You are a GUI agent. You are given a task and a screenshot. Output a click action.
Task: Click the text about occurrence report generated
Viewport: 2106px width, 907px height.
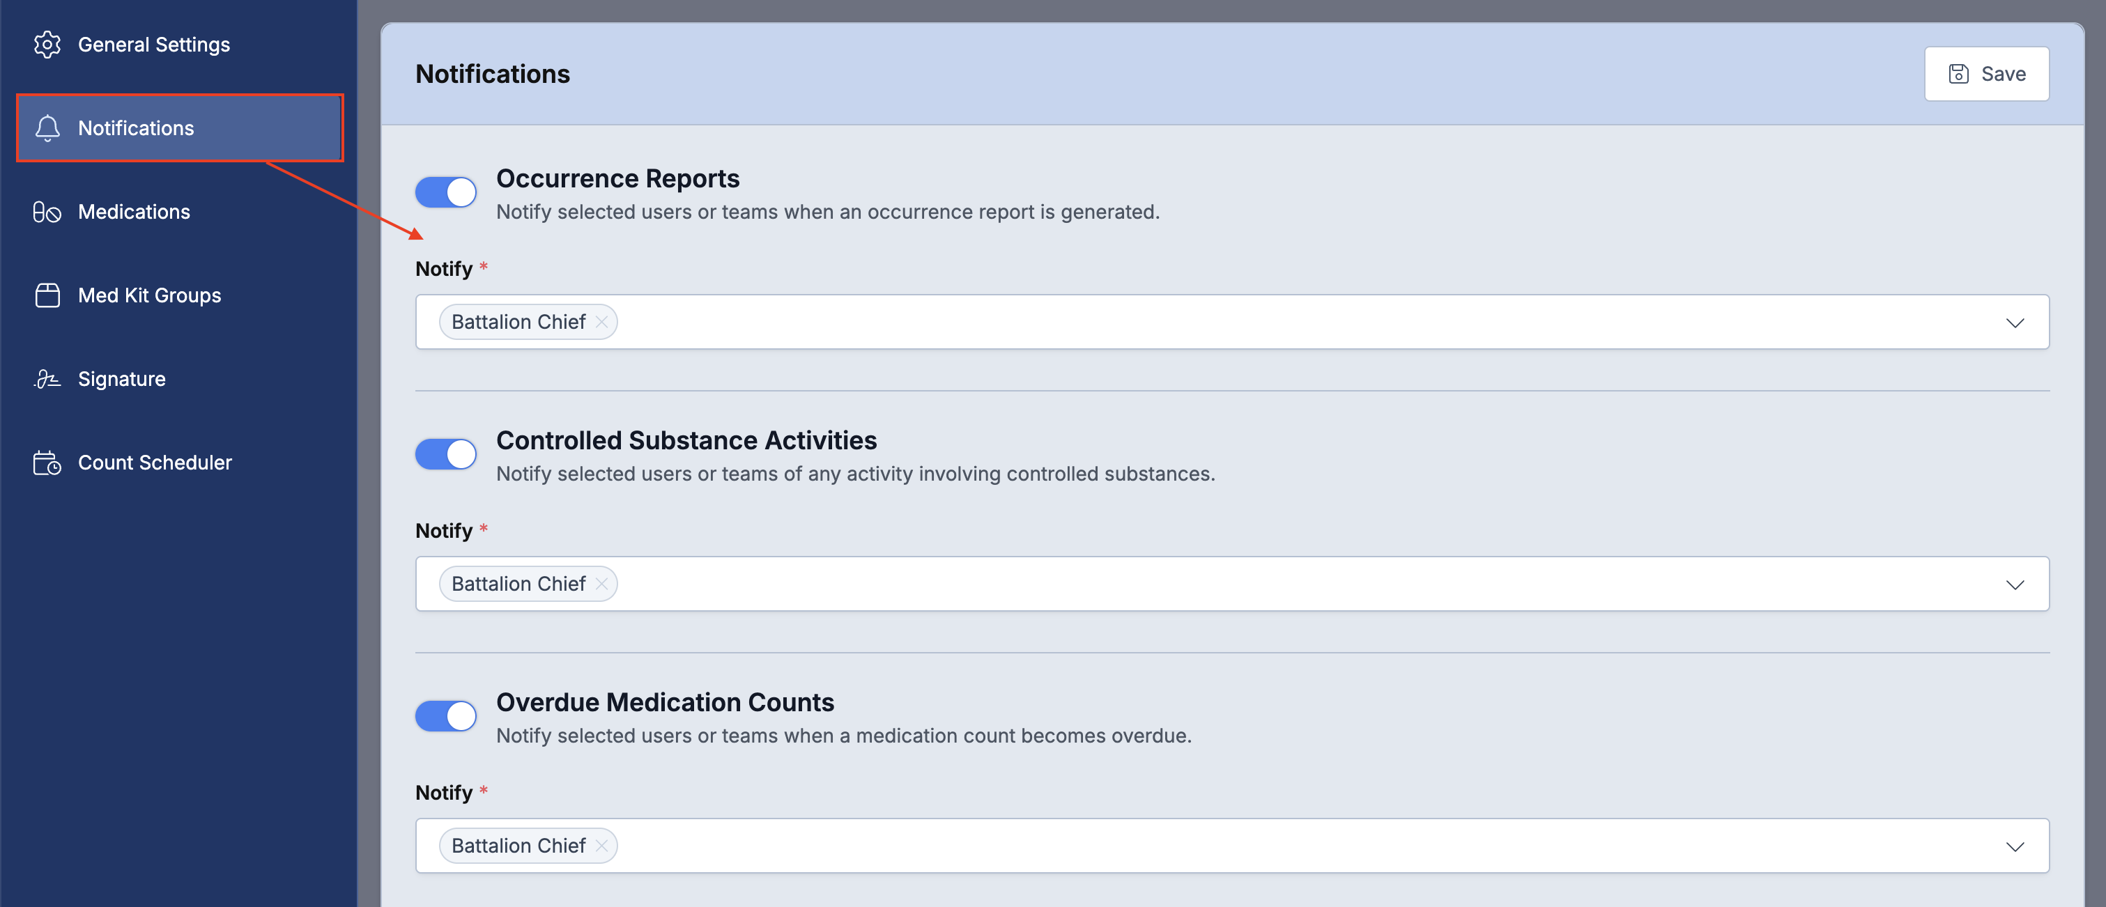coord(827,212)
